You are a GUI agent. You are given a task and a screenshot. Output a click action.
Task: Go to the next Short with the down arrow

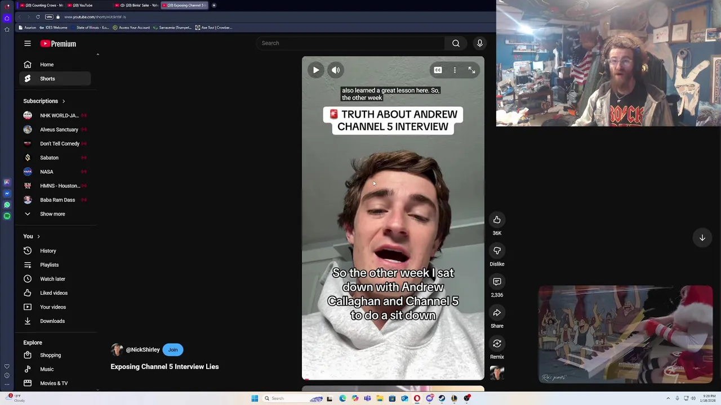702,238
